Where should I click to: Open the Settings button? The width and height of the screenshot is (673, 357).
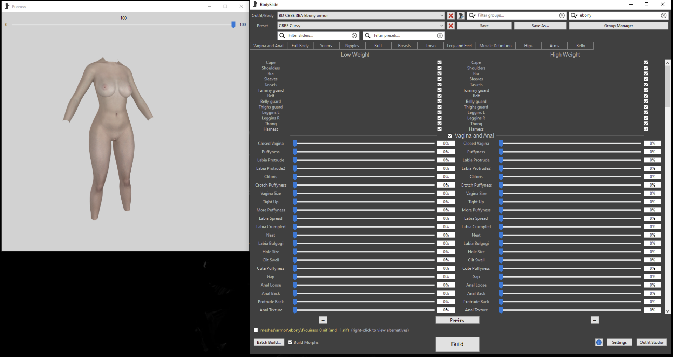pos(619,342)
